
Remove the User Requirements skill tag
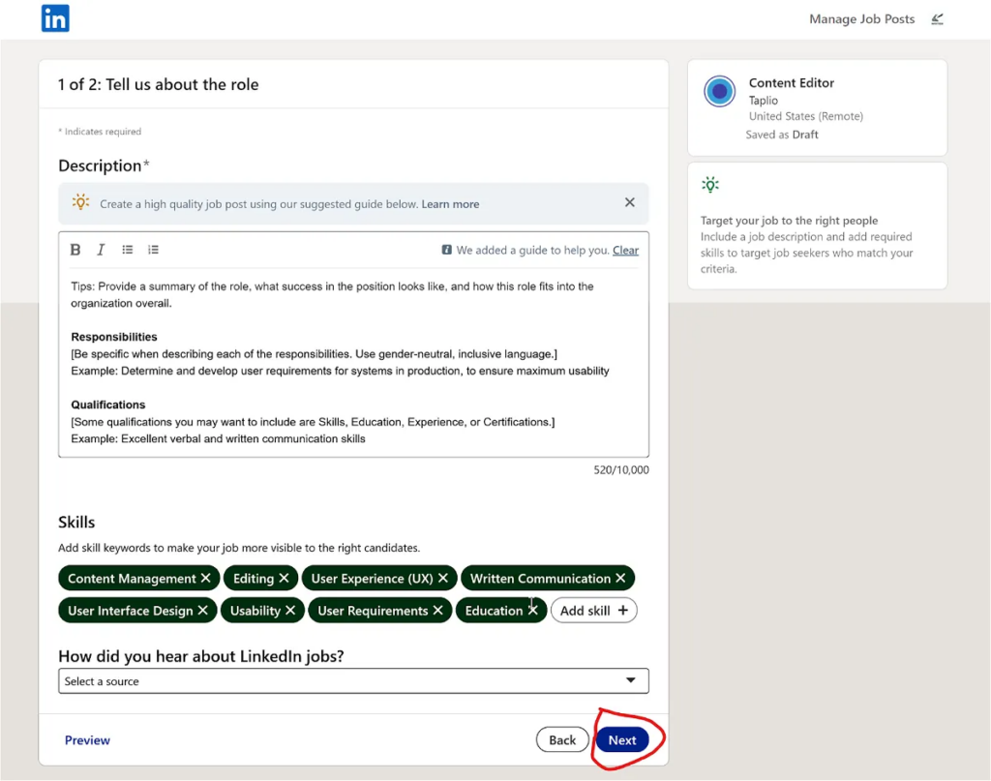click(x=437, y=611)
